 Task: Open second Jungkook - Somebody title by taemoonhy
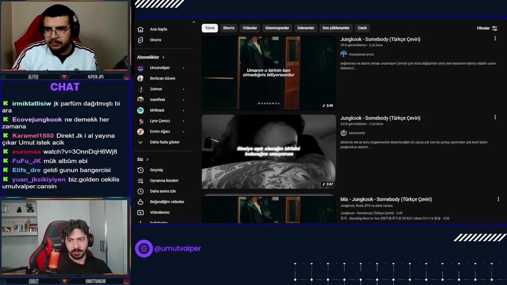(x=380, y=118)
